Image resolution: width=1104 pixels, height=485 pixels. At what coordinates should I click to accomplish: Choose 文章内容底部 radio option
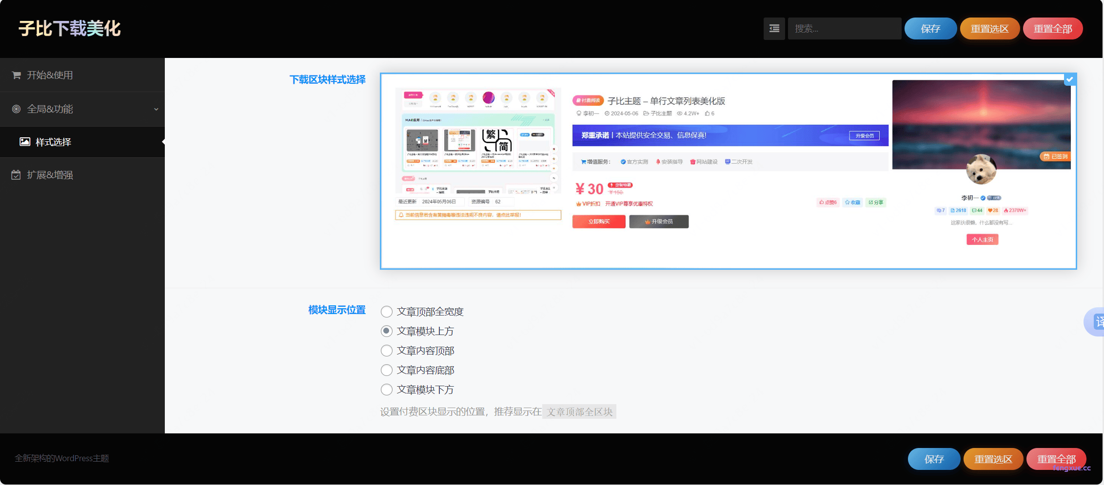click(387, 370)
